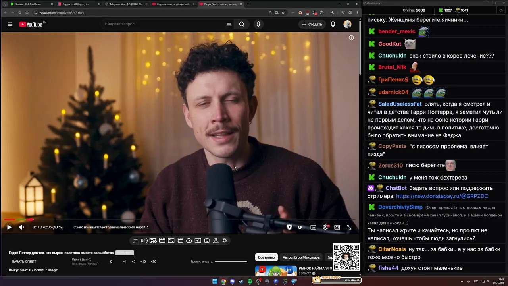Open the YouTube account avatar menu
The width and height of the screenshot is (508, 286).
(347, 24)
